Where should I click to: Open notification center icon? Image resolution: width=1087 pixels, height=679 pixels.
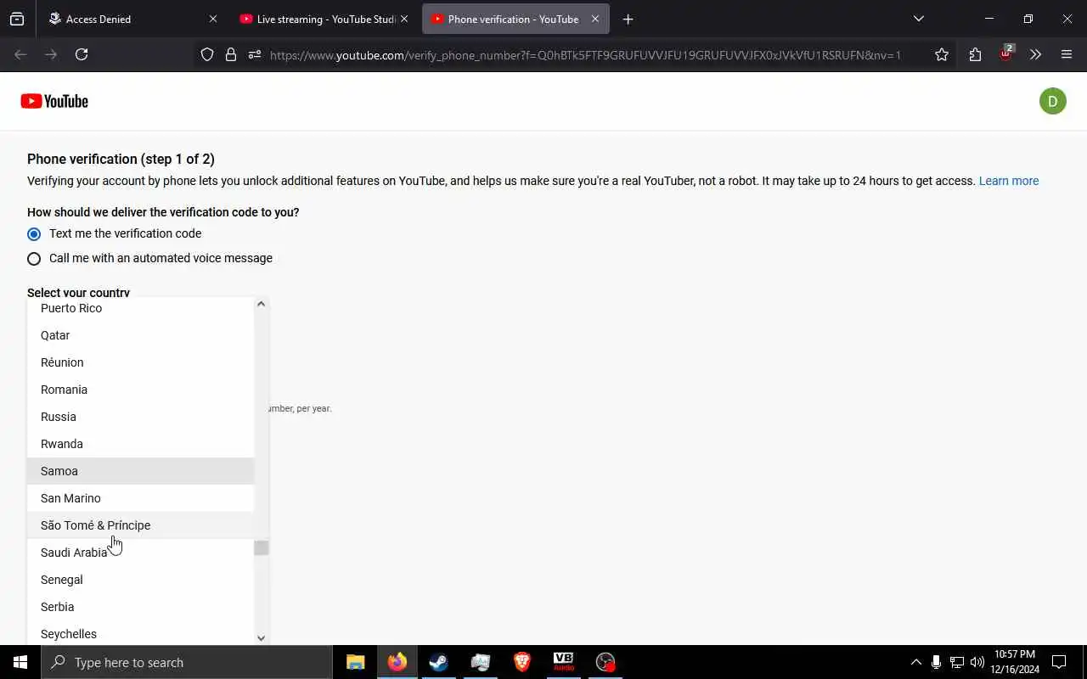click(x=1059, y=662)
